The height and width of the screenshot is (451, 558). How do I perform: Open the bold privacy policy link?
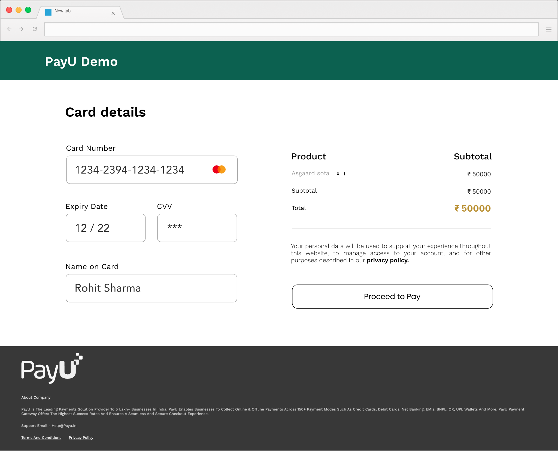click(388, 260)
